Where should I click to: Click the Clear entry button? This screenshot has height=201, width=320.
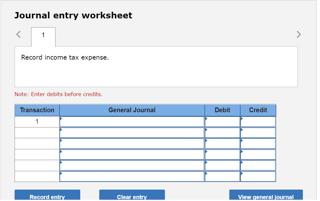[x=132, y=197]
